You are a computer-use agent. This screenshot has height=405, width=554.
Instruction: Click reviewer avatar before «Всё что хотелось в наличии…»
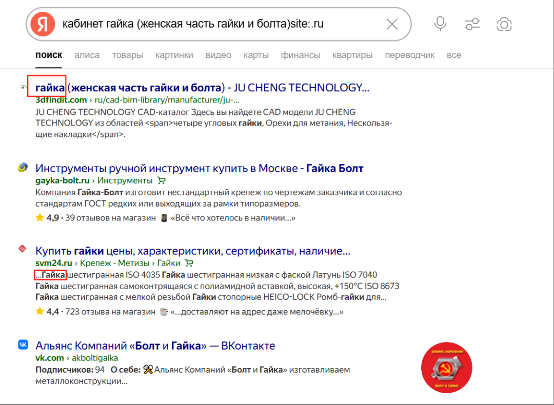(x=164, y=218)
